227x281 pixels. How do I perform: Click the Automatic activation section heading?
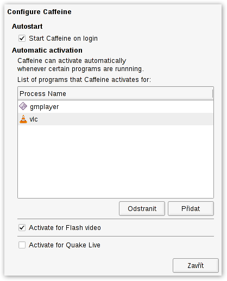coord(47,50)
